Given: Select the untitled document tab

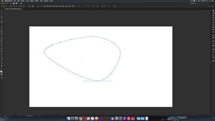Looking at the screenshot, I should coord(13,9).
